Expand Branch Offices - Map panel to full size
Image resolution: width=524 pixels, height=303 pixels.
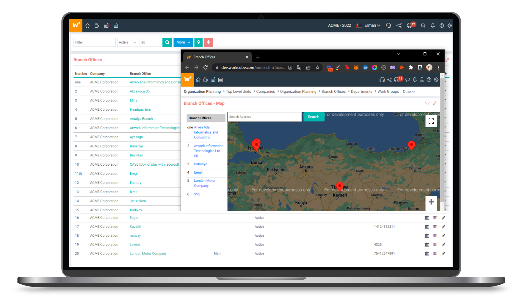pyautogui.click(x=435, y=103)
